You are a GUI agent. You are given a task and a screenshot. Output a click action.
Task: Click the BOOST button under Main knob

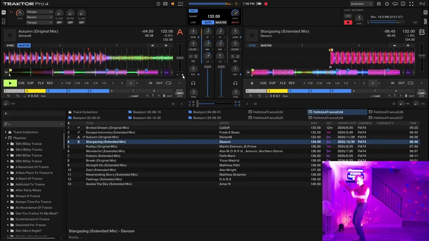point(235,22)
